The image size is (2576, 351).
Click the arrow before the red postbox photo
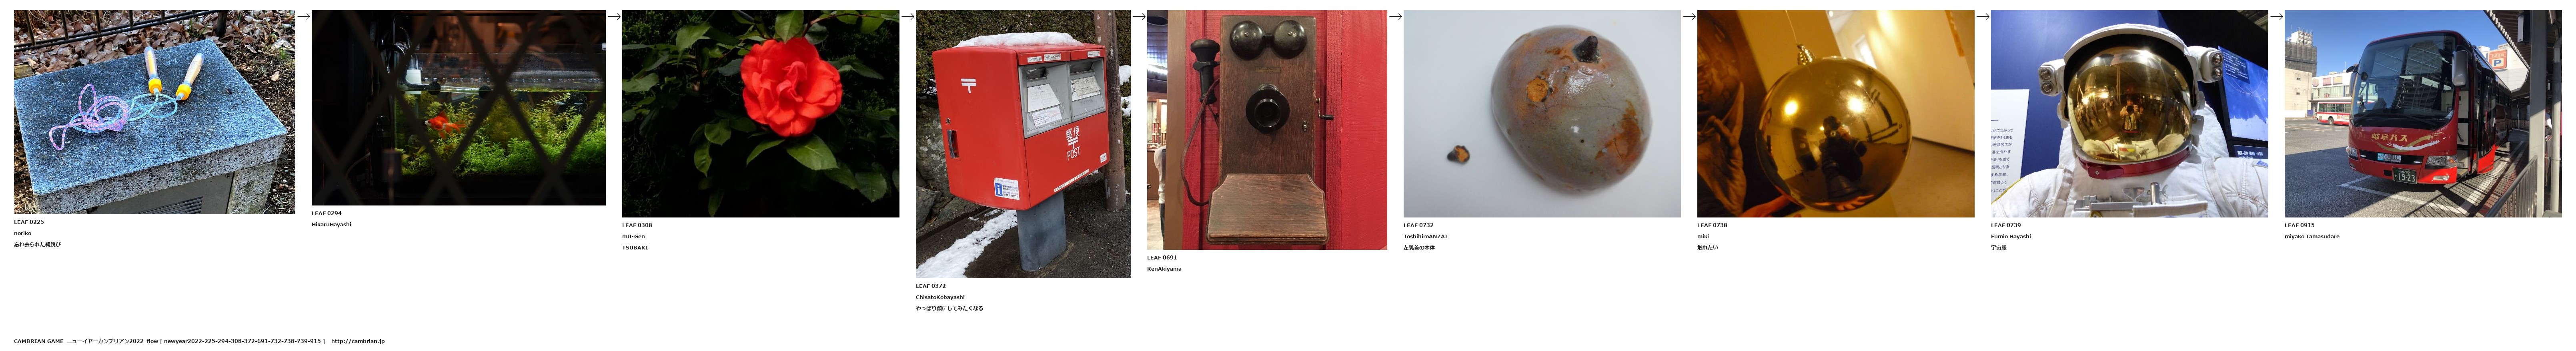coord(908,16)
